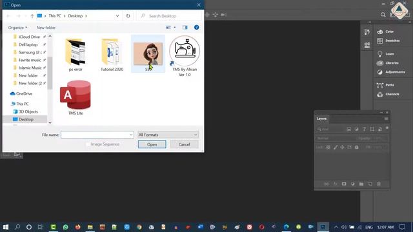The image size is (413, 232).
Task: Select 3D Objects in the navigation tree
Action: pyautogui.click(x=28, y=111)
